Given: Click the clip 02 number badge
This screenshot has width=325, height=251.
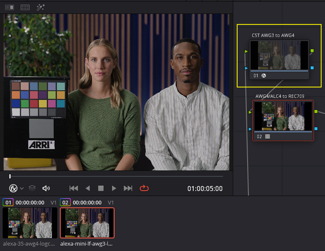Looking at the screenshot, I should pyautogui.click(x=65, y=202).
